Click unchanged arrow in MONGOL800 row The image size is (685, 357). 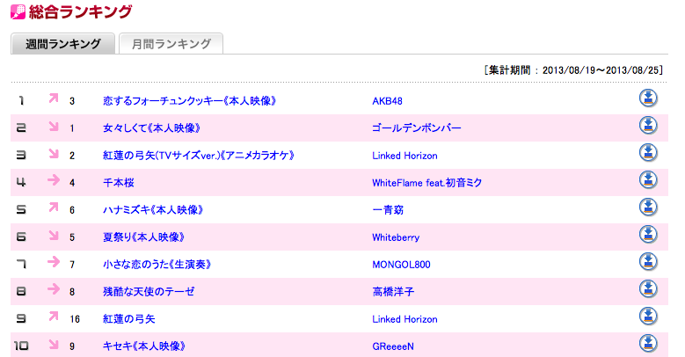point(54,262)
